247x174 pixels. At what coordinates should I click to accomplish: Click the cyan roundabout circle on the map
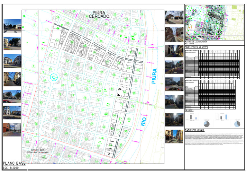[x=53, y=77]
